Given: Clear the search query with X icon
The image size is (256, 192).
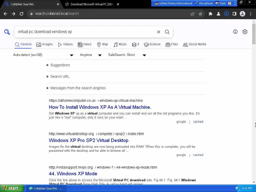Looking at the screenshot, I should coord(158,32).
